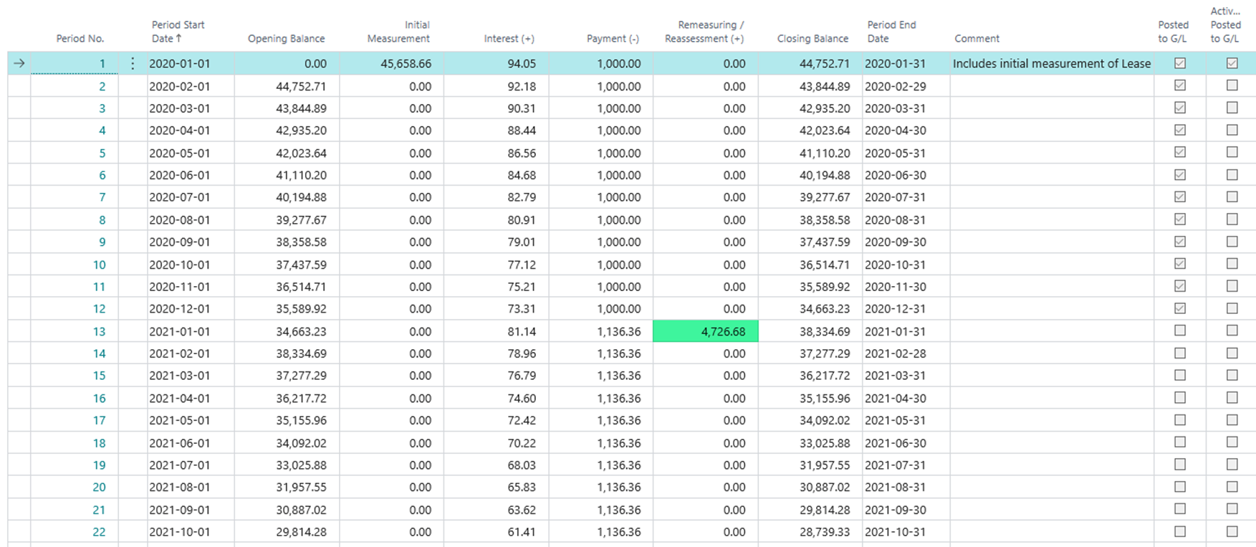Select interest value 74.60
1256x547 pixels.
tap(522, 399)
